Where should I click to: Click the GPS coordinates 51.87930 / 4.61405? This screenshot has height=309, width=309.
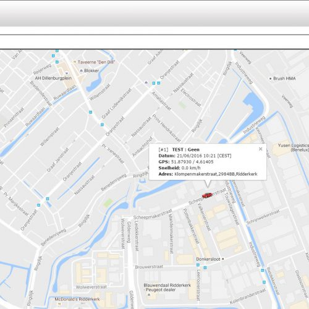pos(192,162)
